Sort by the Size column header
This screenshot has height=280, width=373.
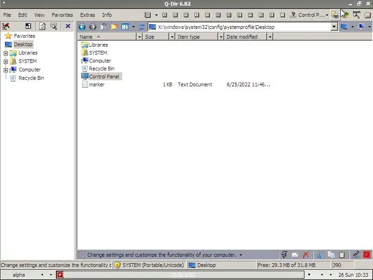pos(156,37)
